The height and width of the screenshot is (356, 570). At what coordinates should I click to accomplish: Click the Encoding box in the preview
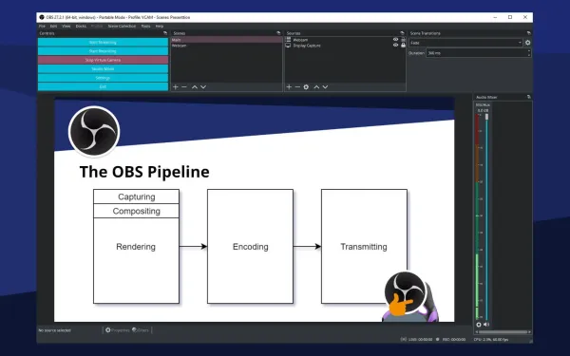250,246
